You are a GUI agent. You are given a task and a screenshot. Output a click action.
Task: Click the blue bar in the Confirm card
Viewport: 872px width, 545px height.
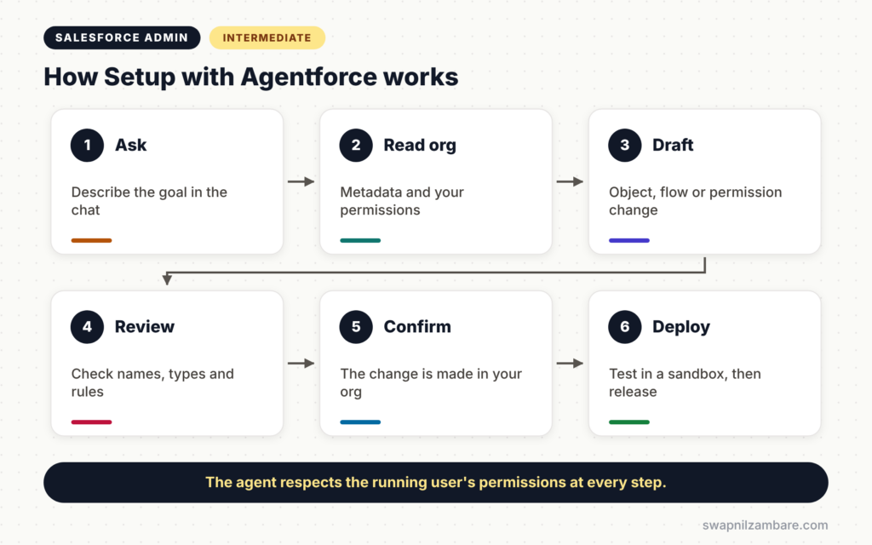[360, 422]
